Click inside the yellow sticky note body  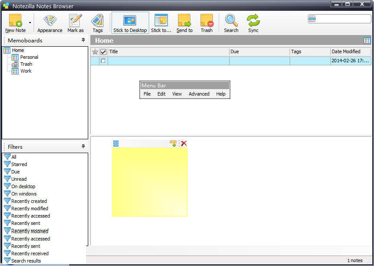[x=150, y=182]
